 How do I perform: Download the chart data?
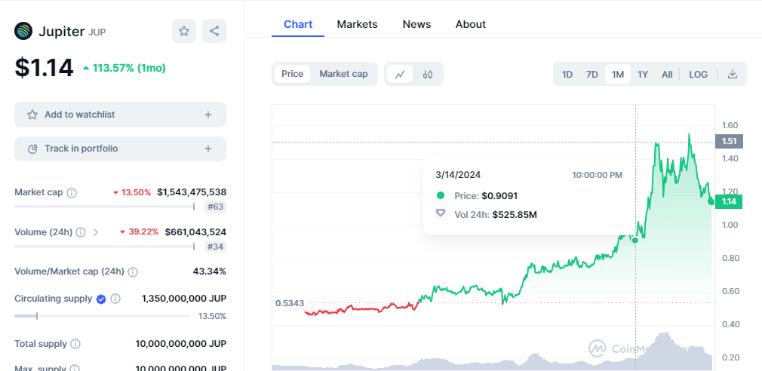point(733,75)
